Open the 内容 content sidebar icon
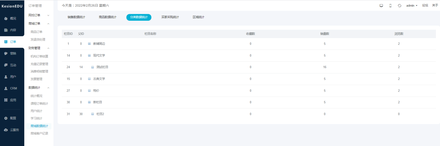440x146 pixels. pyautogui.click(x=6, y=30)
